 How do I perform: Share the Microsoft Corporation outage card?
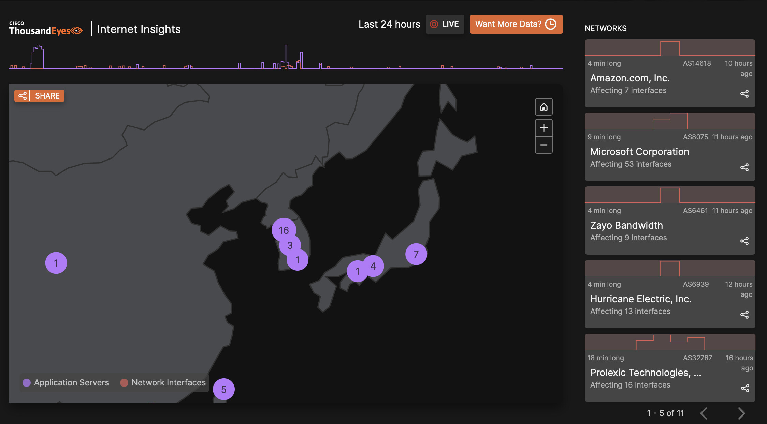(744, 167)
